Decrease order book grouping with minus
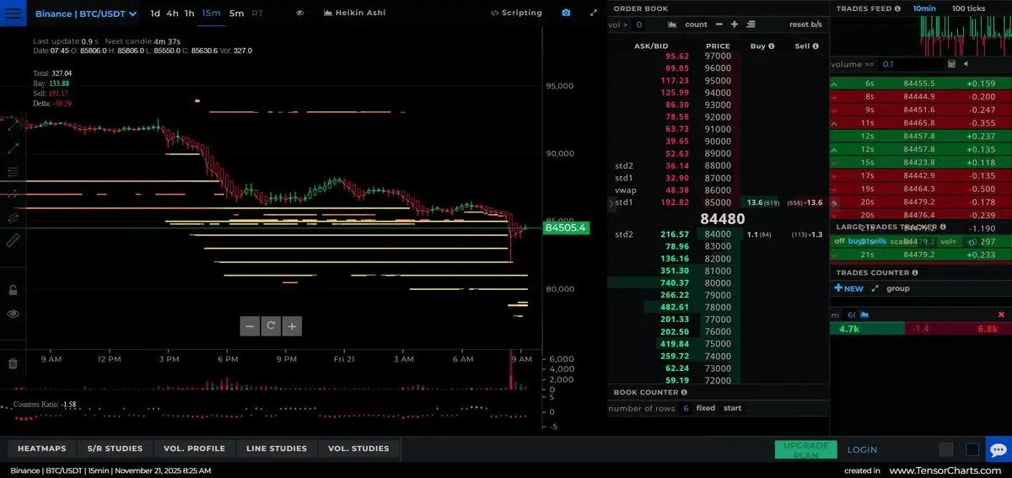The width and height of the screenshot is (1012, 478). click(x=720, y=24)
